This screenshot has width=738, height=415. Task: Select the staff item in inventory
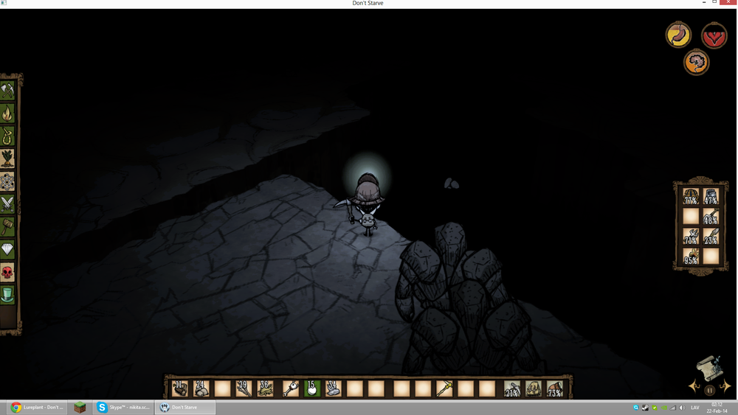click(x=290, y=388)
